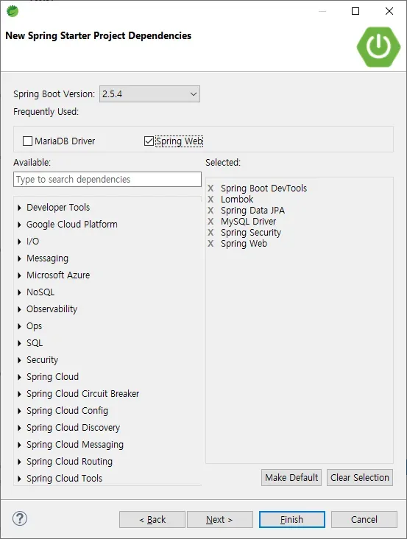Uncheck the Spring Web checkbox
This screenshot has width=407, height=539.
[149, 141]
